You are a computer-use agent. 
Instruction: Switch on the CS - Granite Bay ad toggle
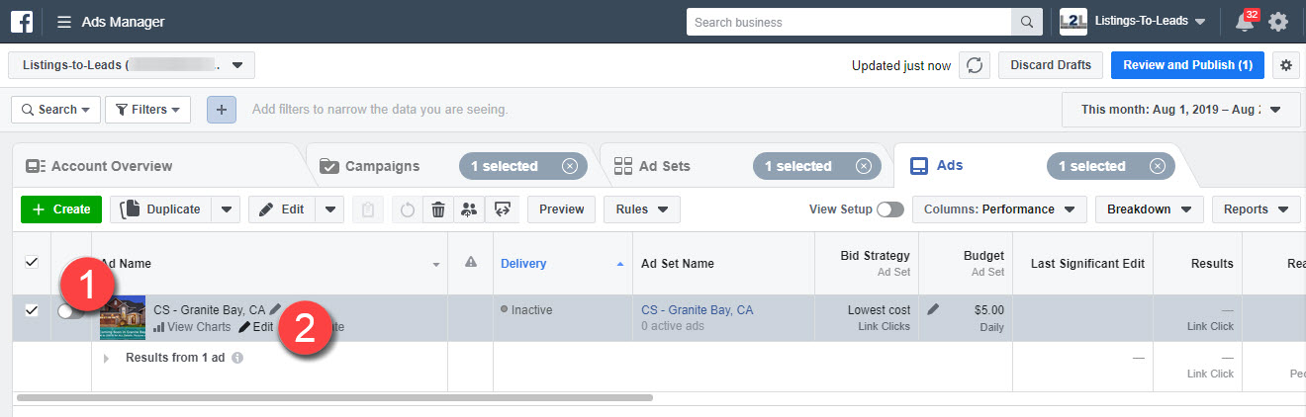point(71,311)
